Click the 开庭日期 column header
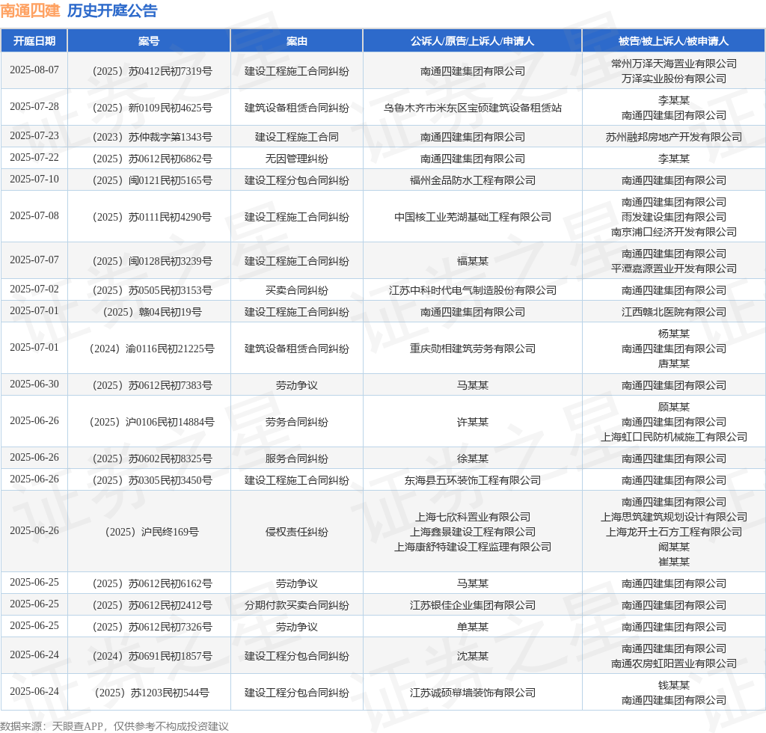 (x=34, y=41)
